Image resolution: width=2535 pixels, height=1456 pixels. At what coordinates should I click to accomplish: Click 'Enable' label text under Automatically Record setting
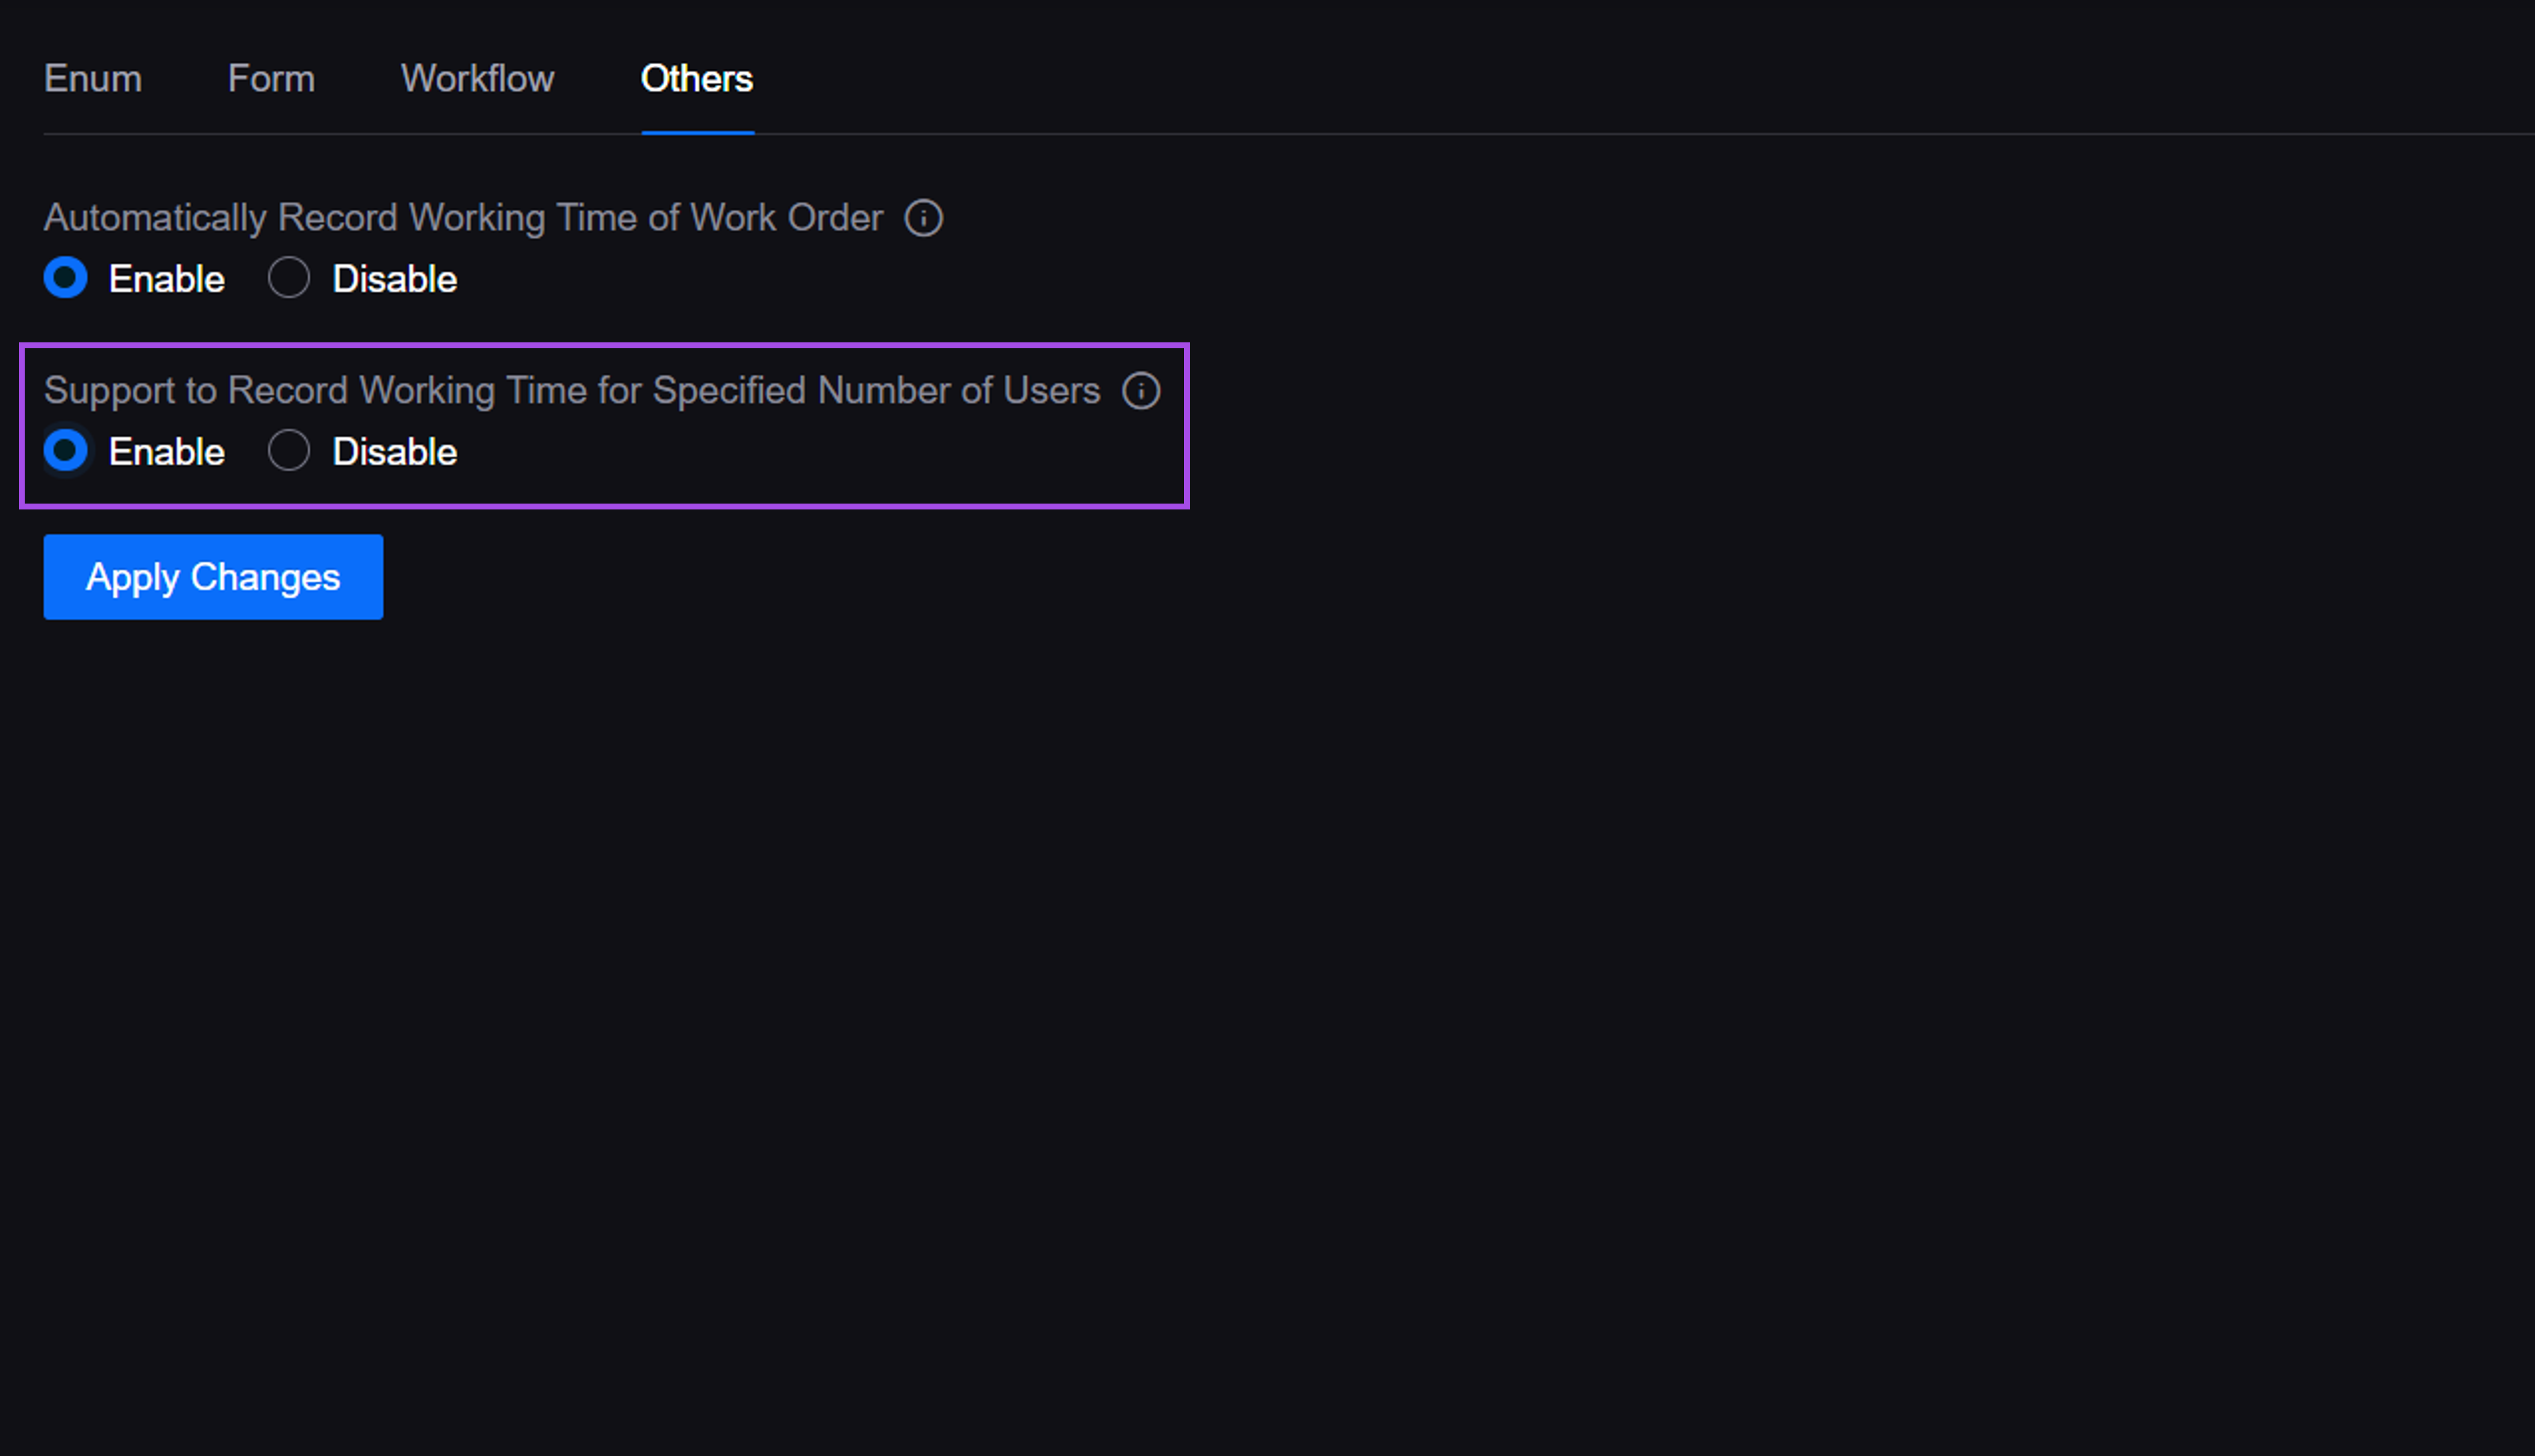166,279
